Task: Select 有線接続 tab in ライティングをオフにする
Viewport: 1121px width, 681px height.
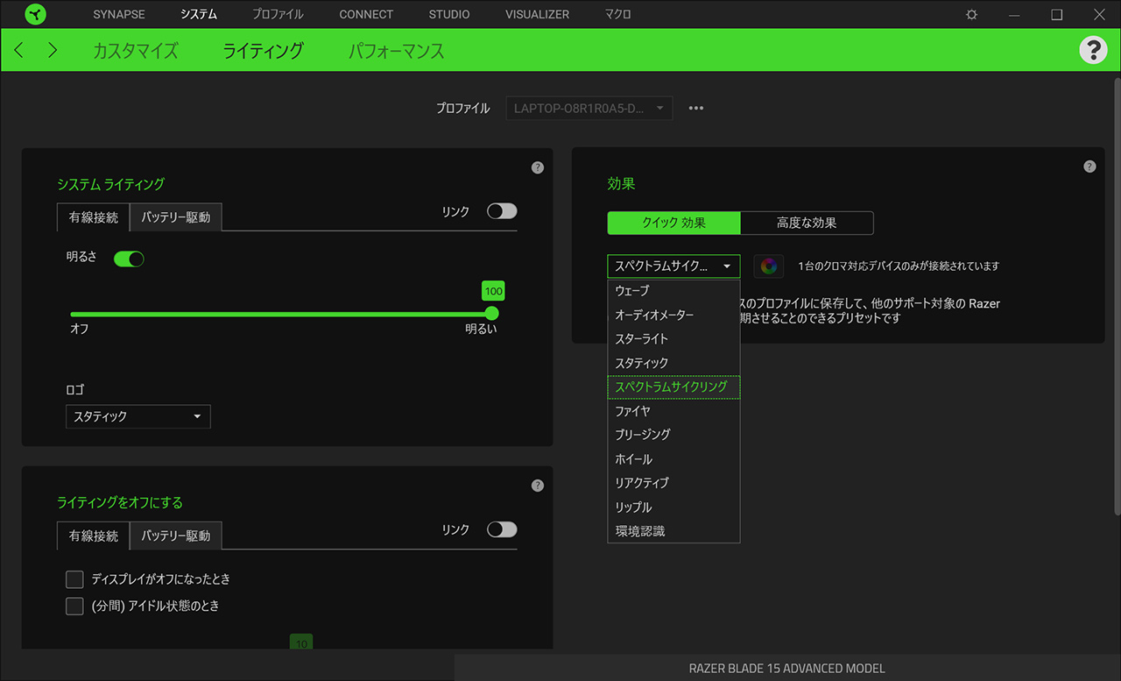Action: coord(94,536)
